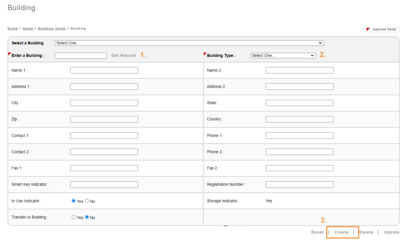This screenshot has width=407, height=240.
Task: Select No for Transfer to Building
Action: pyautogui.click(x=87, y=217)
